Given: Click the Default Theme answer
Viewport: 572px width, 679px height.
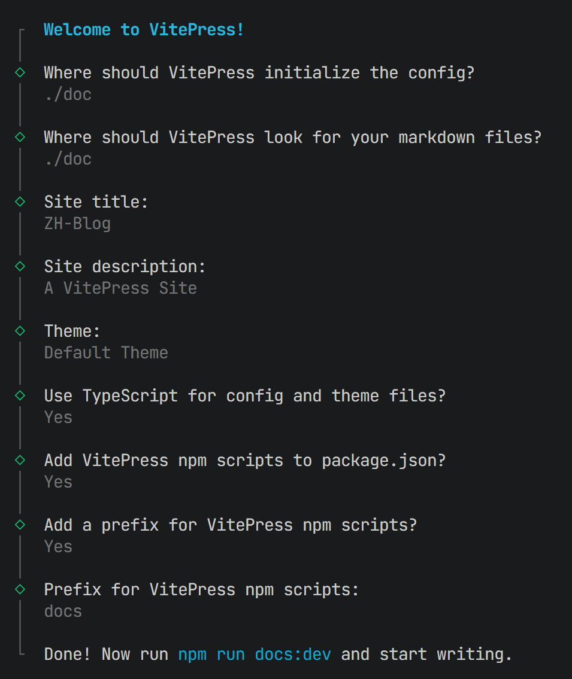Looking at the screenshot, I should [106, 353].
